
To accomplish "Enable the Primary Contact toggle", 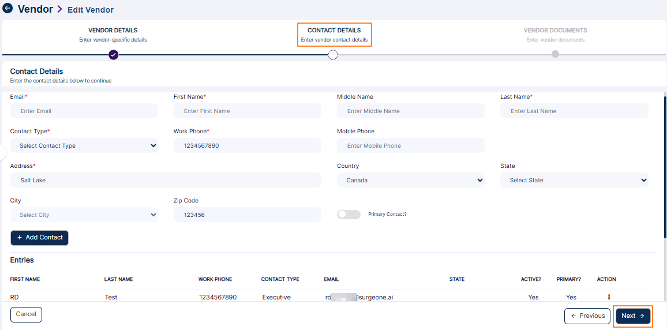I will coord(349,215).
